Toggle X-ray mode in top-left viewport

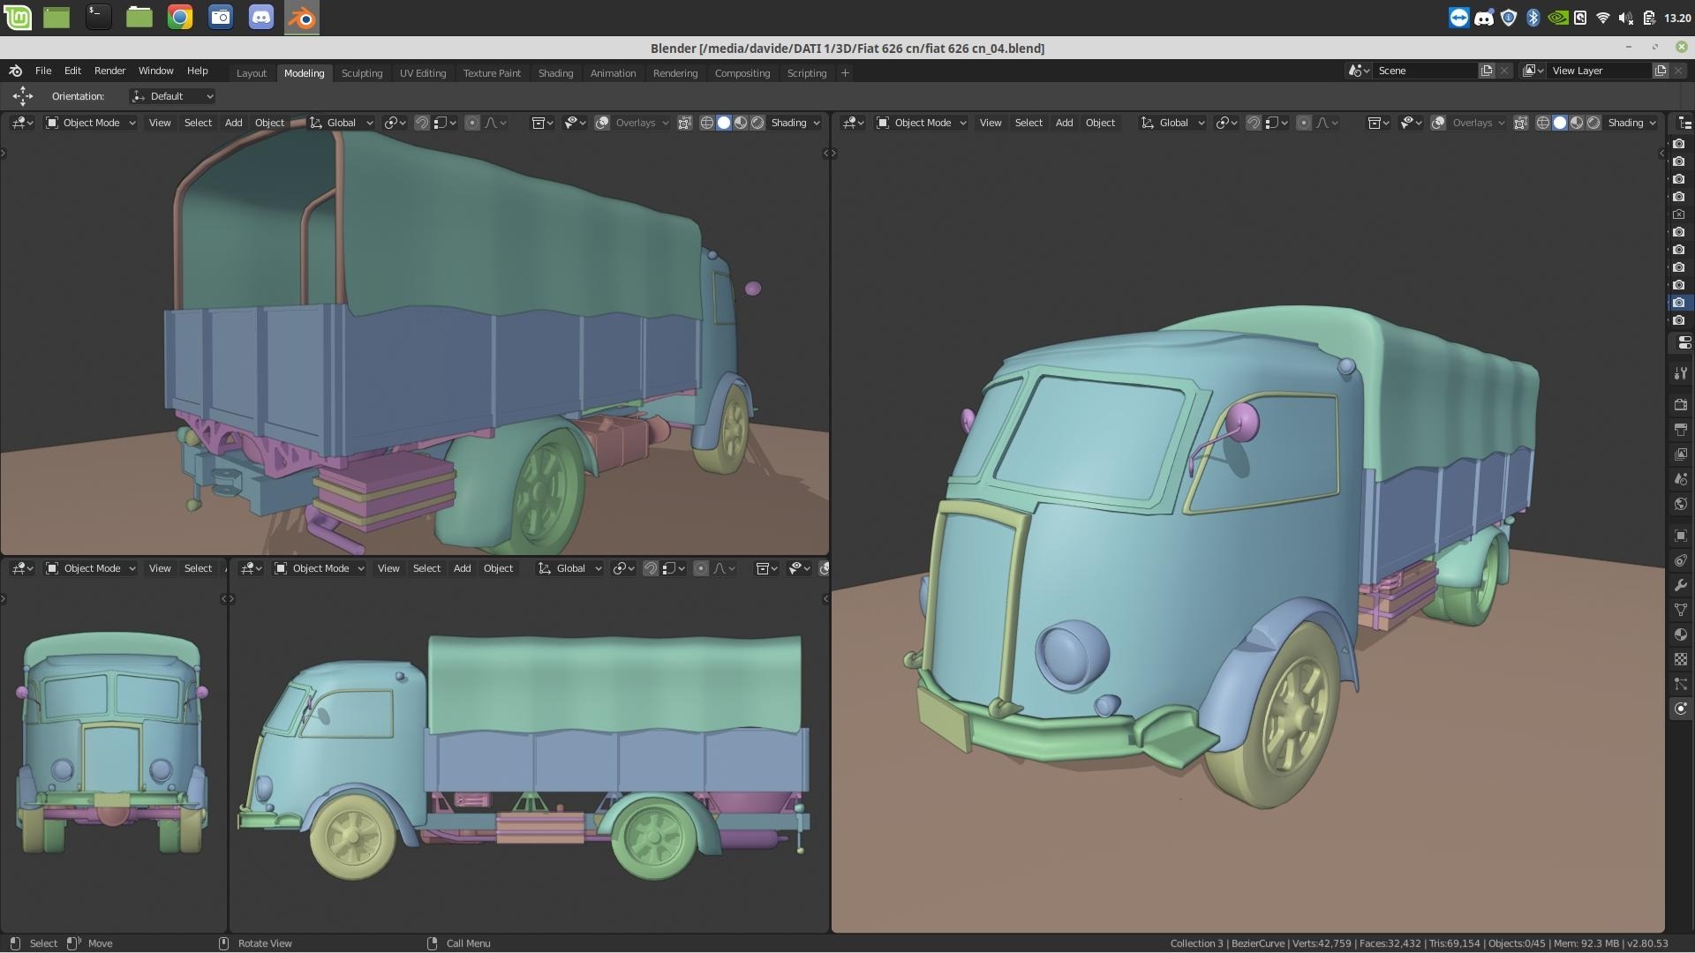684,123
